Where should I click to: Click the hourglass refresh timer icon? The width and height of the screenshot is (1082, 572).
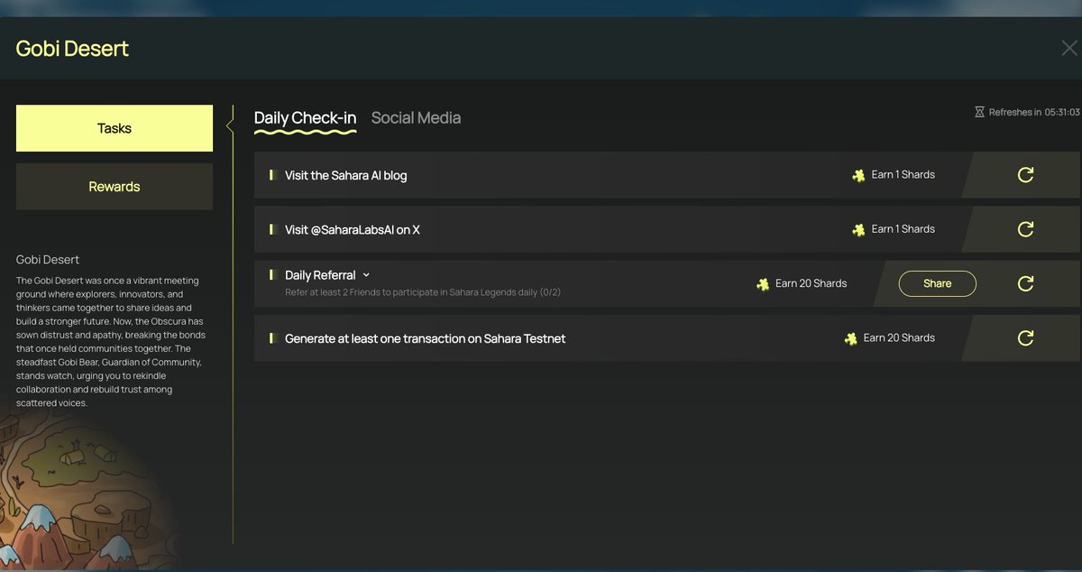[979, 112]
